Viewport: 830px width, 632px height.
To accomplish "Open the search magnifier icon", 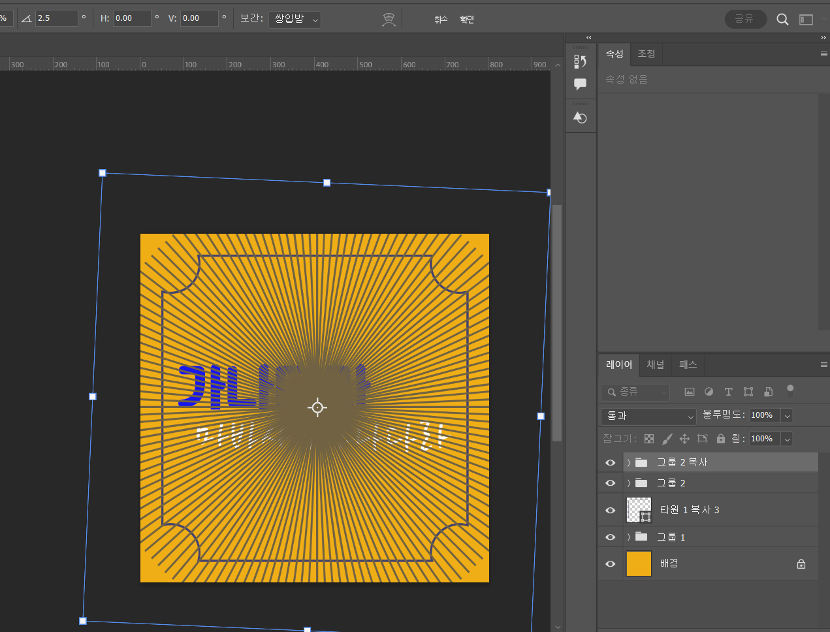I will (x=782, y=20).
